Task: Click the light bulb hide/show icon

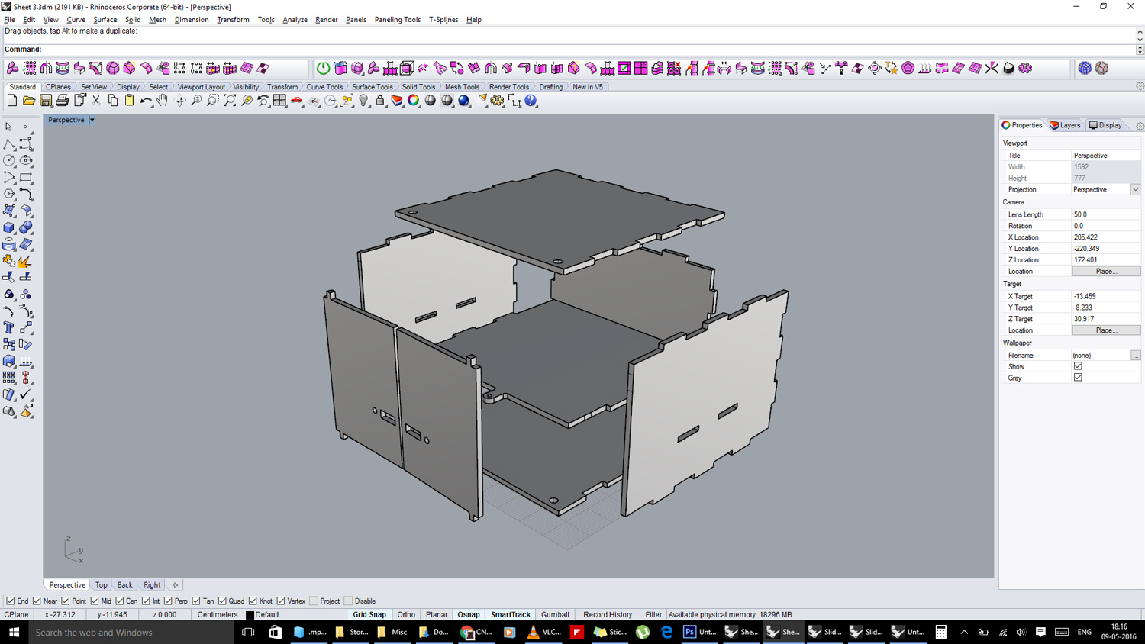Action: click(x=364, y=101)
